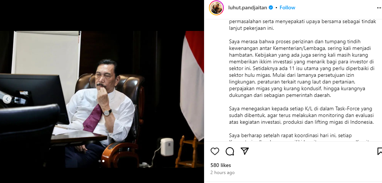This screenshot has width=382, height=183.
Task: Go to previous photo with left arrow
Action: (7, 99)
